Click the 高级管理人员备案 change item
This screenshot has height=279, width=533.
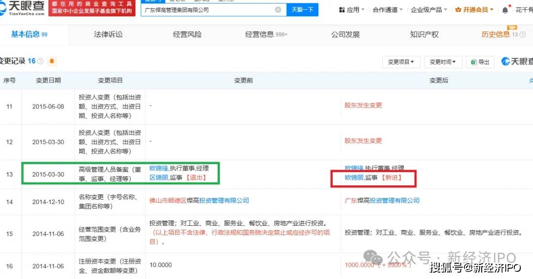coord(110,174)
